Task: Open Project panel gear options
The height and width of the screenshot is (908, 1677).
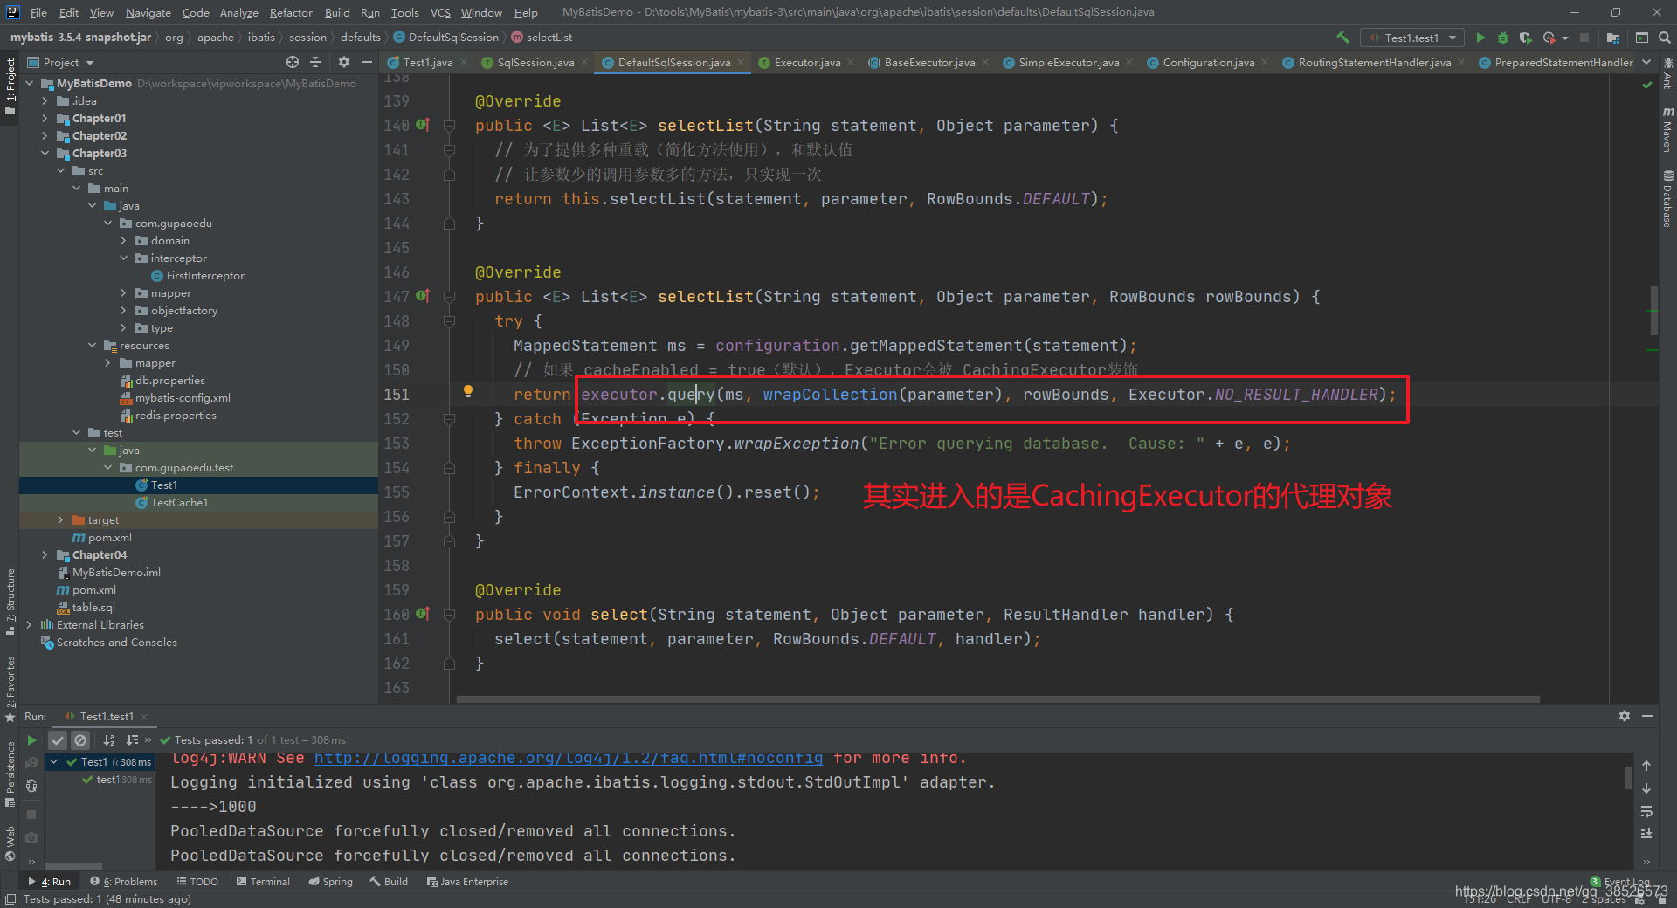Action: [344, 62]
